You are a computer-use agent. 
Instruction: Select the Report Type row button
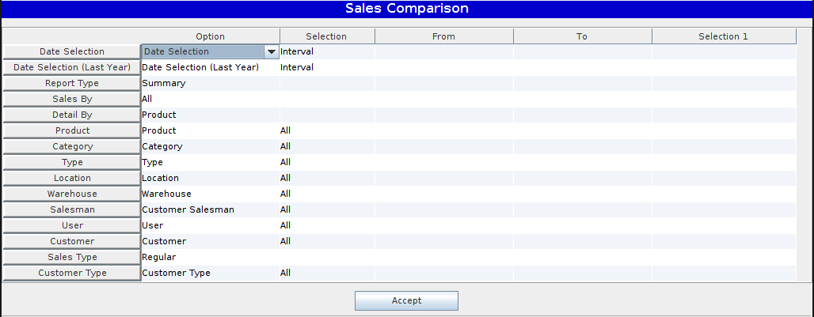[x=72, y=83]
